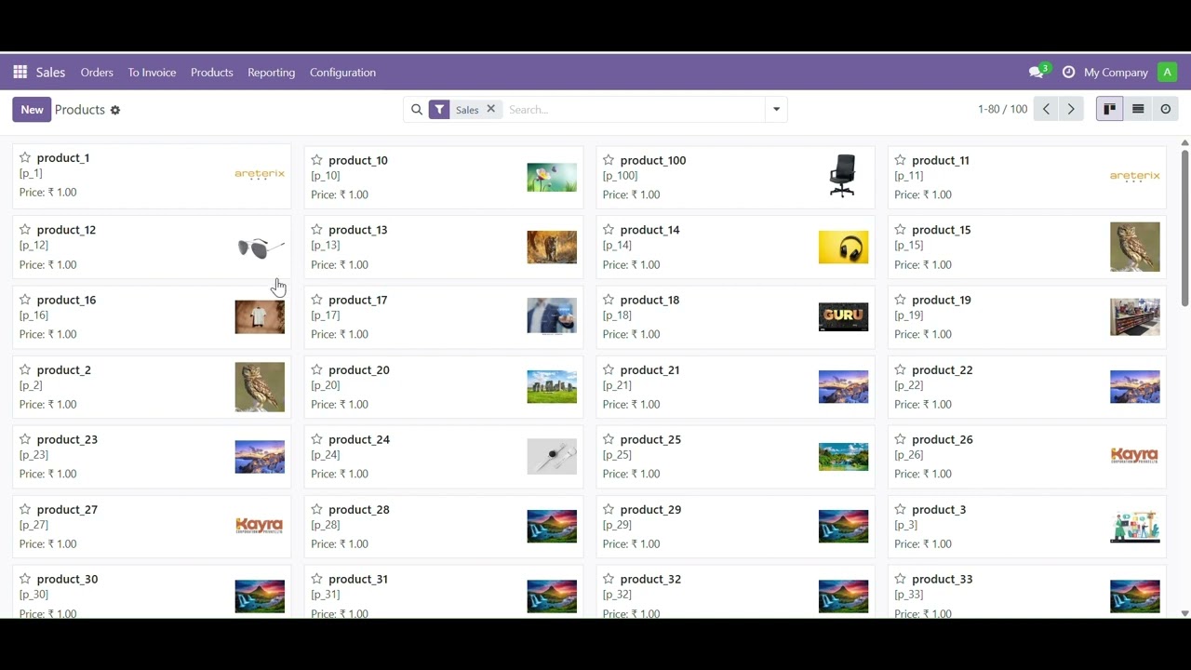Open the activities clock icon
Screen dimensions: 1191x670
(x=1068, y=73)
